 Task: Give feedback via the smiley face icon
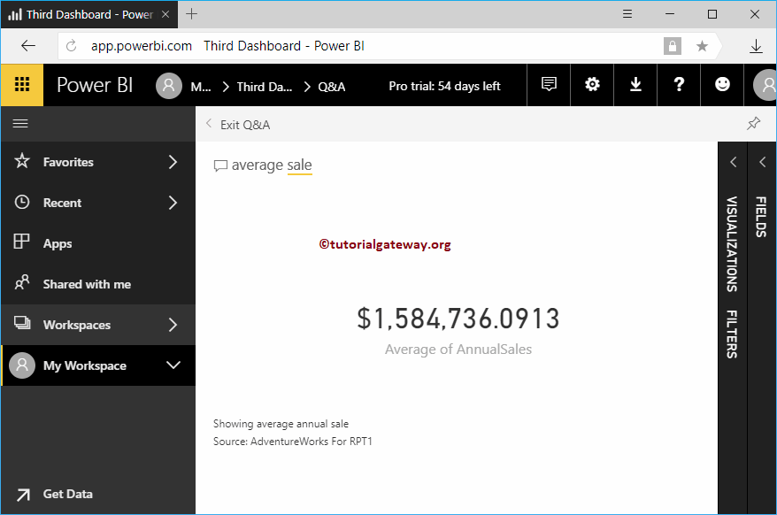tap(721, 85)
